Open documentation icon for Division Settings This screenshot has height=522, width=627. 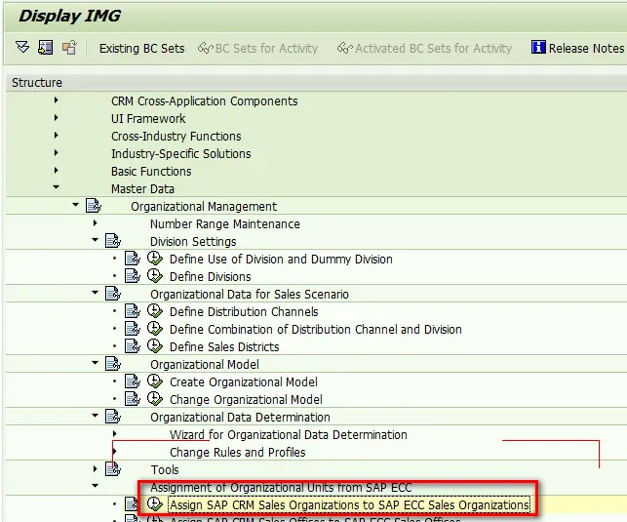(x=113, y=241)
